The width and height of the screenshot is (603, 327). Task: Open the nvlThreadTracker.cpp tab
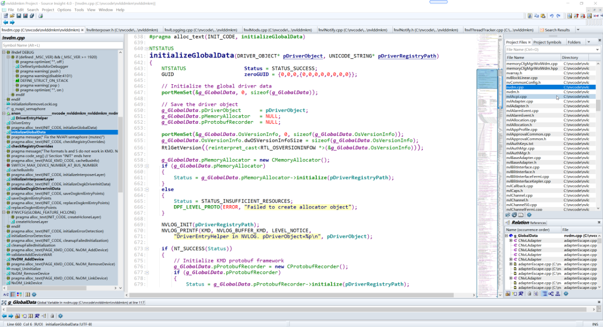(x=500, y=30)
